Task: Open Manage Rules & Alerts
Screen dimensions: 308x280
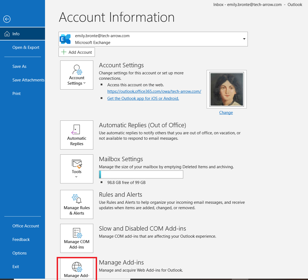Action: coord(77,204)
